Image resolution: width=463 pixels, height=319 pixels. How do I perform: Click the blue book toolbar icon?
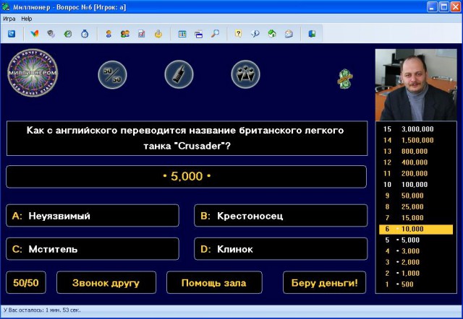click(x=312, y=34)
